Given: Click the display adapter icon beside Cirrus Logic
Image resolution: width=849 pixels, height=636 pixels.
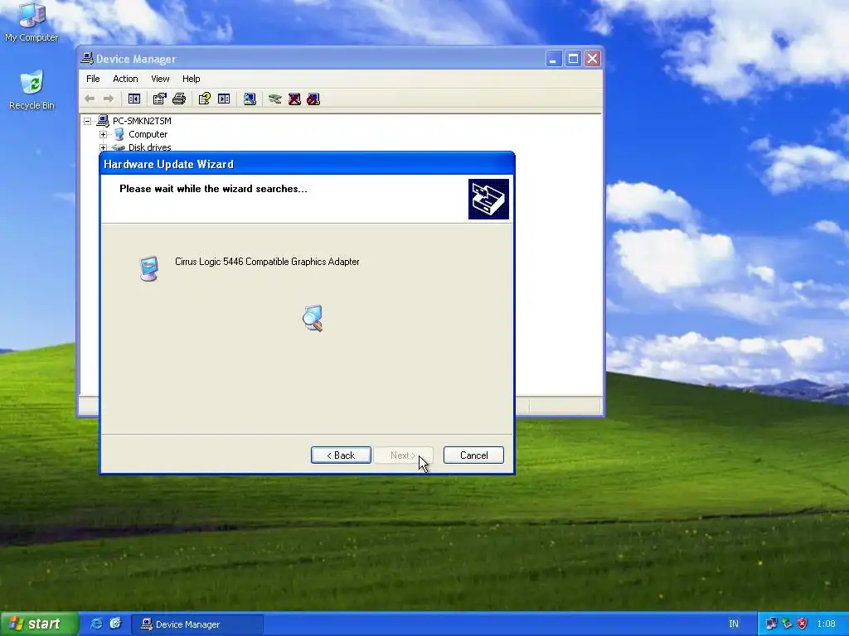Looking at the screenshot, I should tap(149, 269).
